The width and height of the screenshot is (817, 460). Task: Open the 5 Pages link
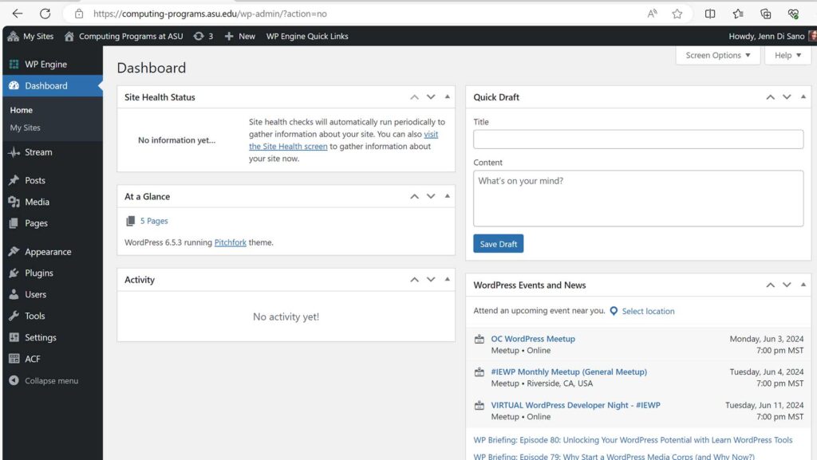coord(154,221)
